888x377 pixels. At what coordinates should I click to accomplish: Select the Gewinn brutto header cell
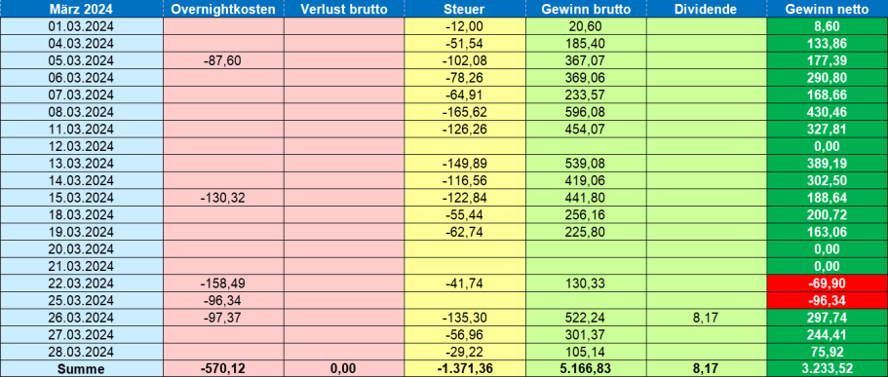pos(586,9)
